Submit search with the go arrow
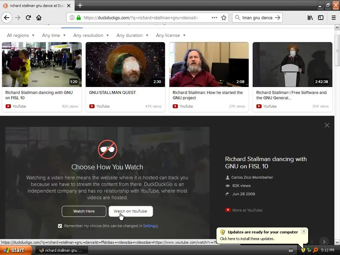340x255 pixels. coord(278,18)
